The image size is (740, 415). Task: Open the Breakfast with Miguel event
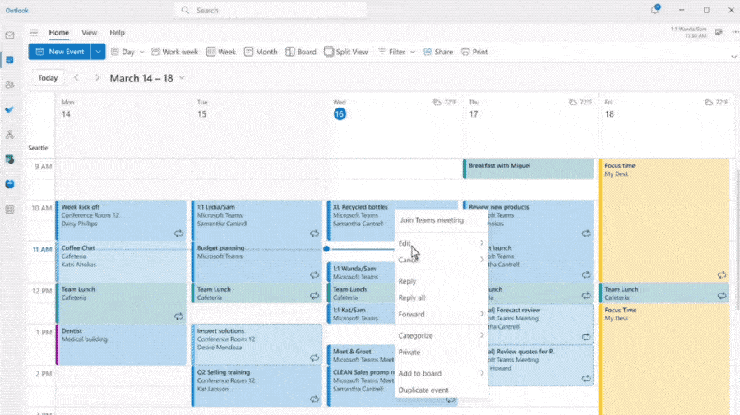pos(528,168)
